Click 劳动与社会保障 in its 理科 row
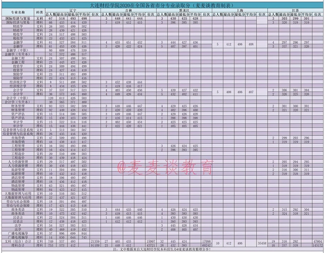Viewport: 325px width, 253px height. [18, 205]
